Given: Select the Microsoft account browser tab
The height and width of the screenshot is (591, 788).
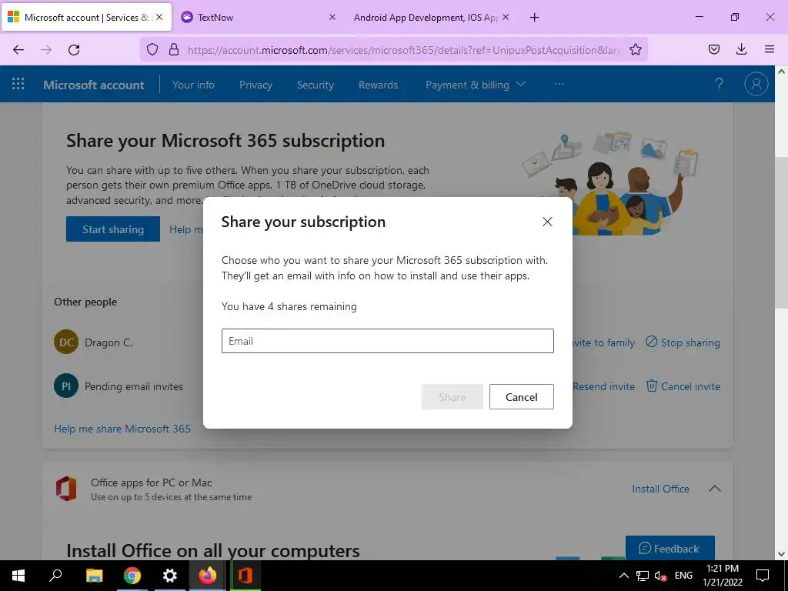Looking at the screenshot, I should point(86,17).
